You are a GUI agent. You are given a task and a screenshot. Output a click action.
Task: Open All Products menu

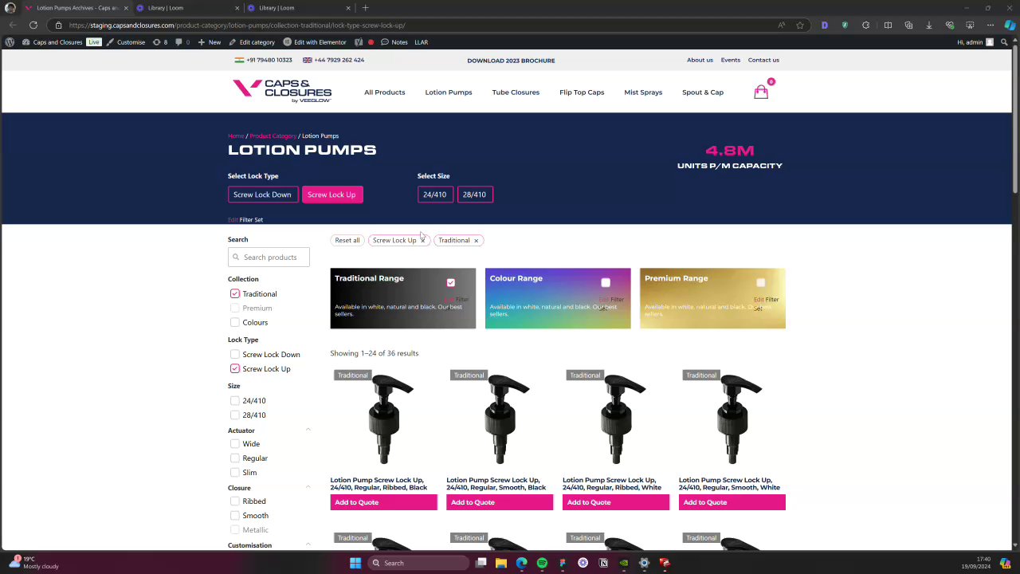click(384, 92)
